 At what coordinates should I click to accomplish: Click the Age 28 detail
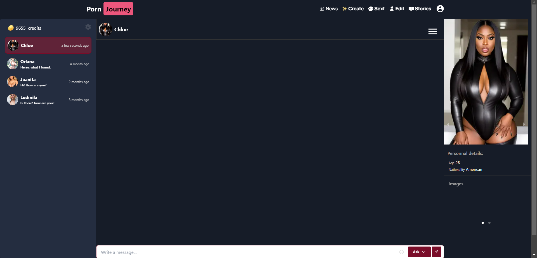(454, 163)
